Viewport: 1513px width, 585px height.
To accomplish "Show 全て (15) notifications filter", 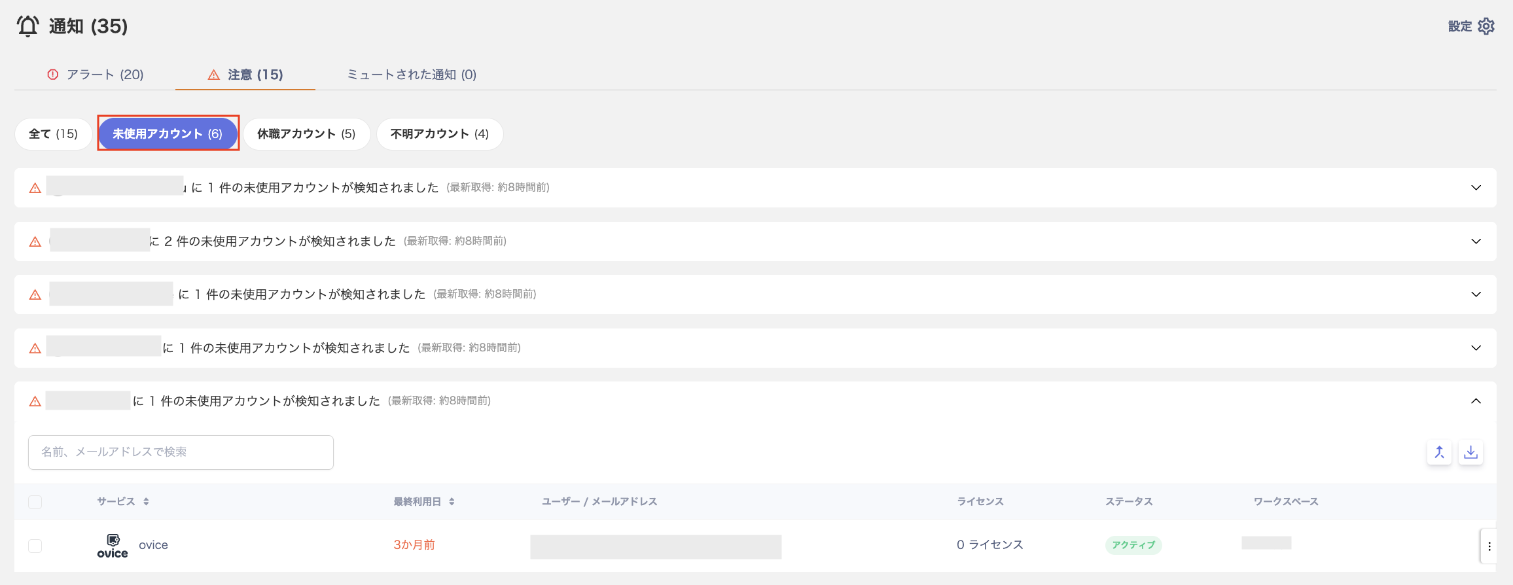I will point(53,134).
